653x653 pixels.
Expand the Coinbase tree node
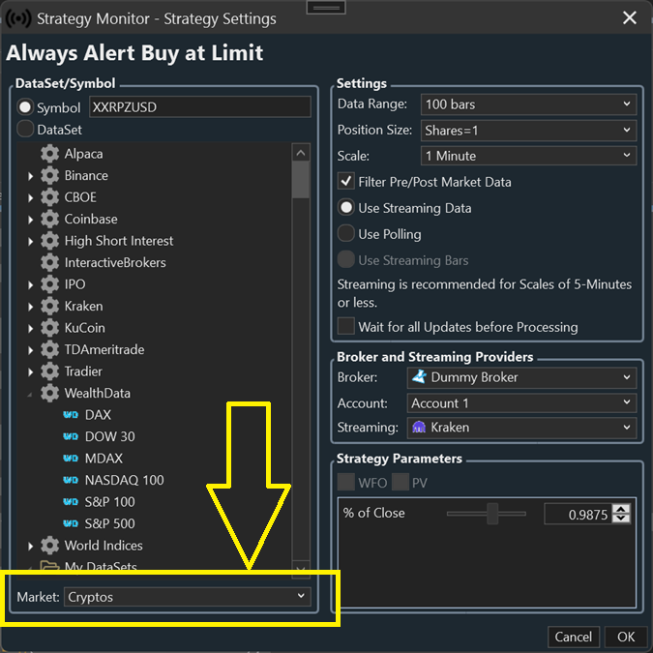tap(30, 220)
